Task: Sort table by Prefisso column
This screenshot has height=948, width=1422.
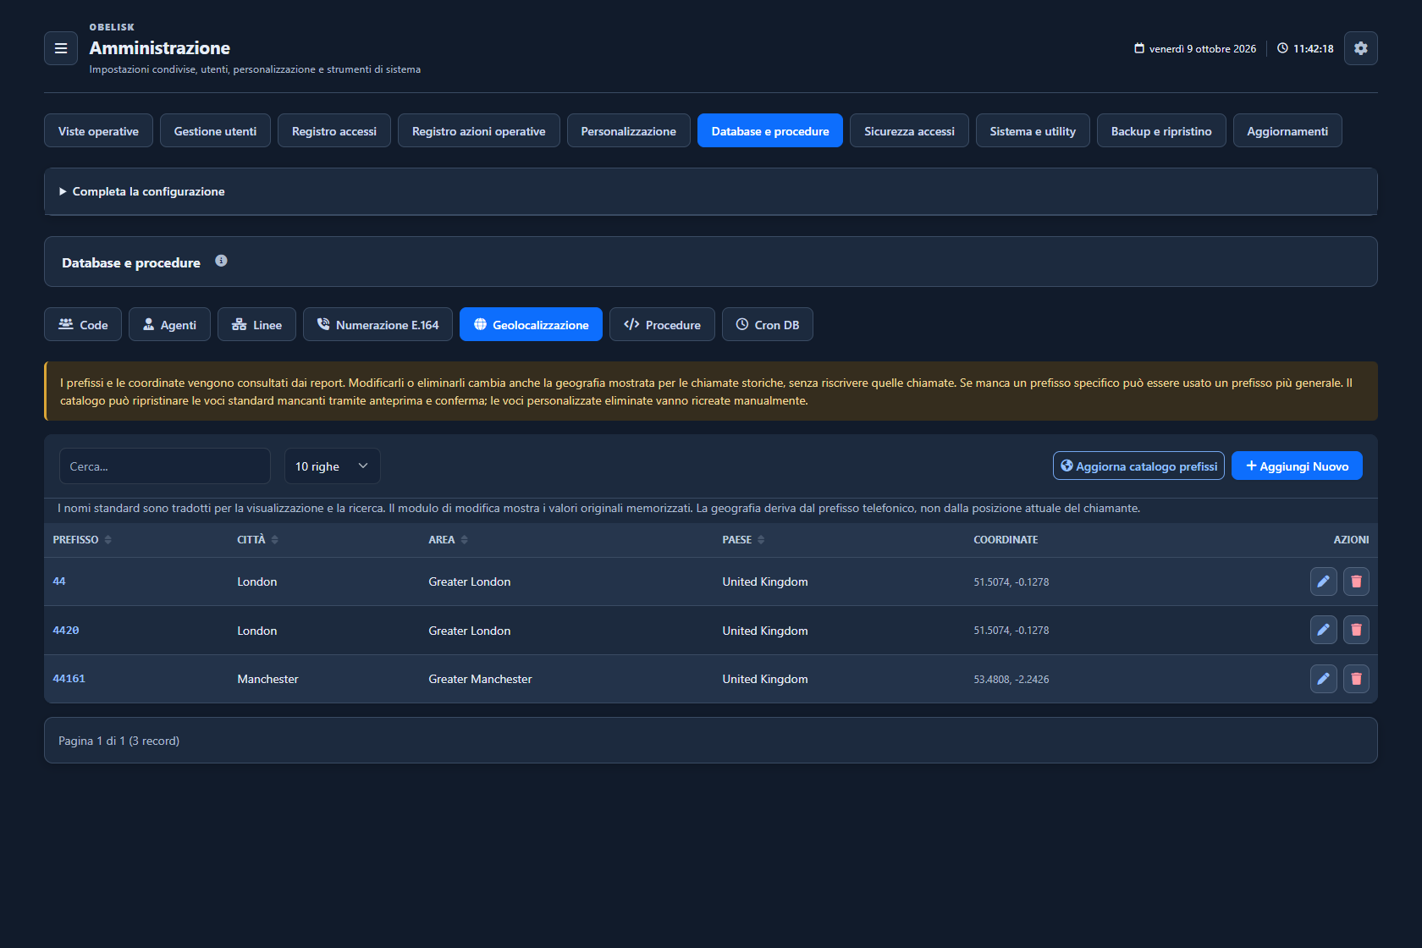Action: (x=82, y=540)
